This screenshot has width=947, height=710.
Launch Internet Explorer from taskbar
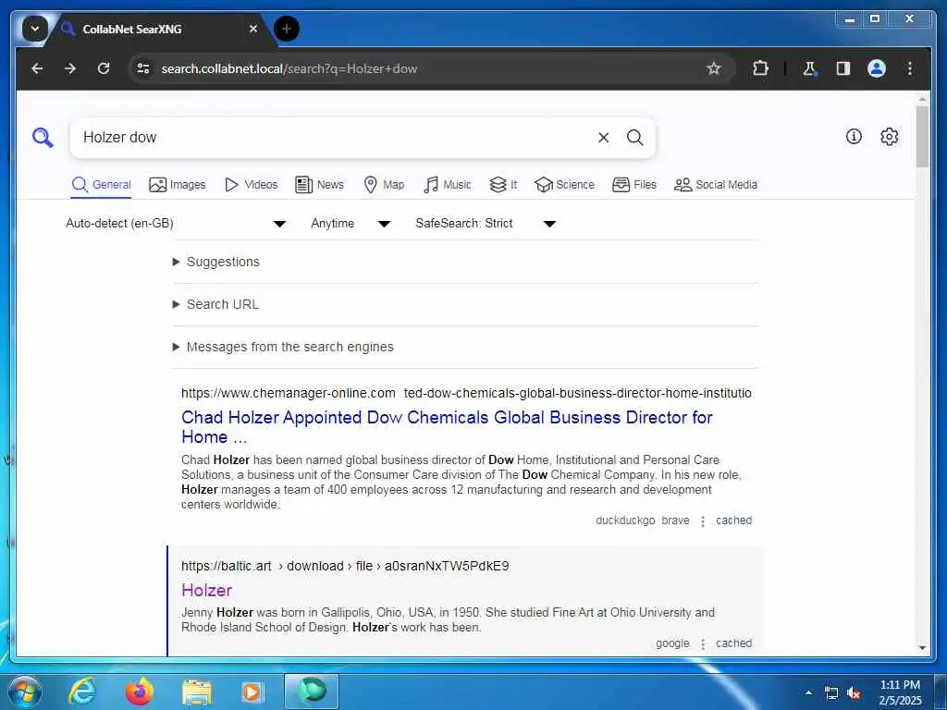[81, 692]
